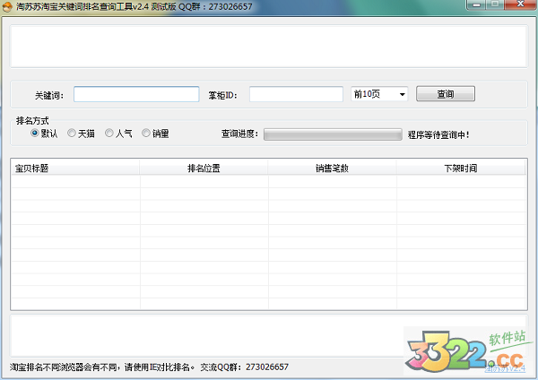Minimize the window

476,4
